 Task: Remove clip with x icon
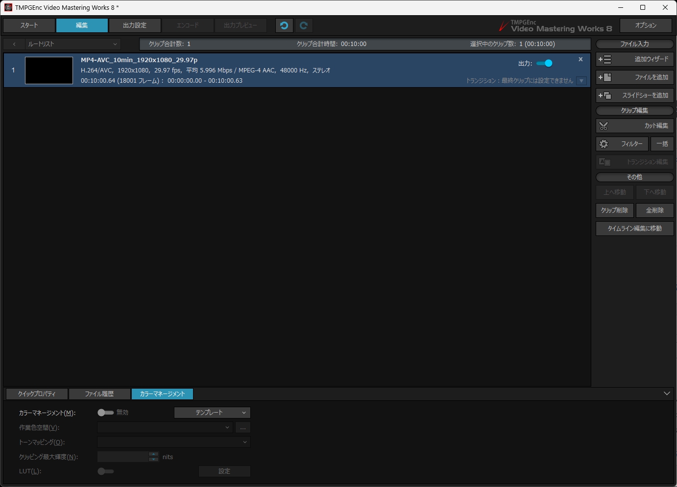(x=580, y=59)
